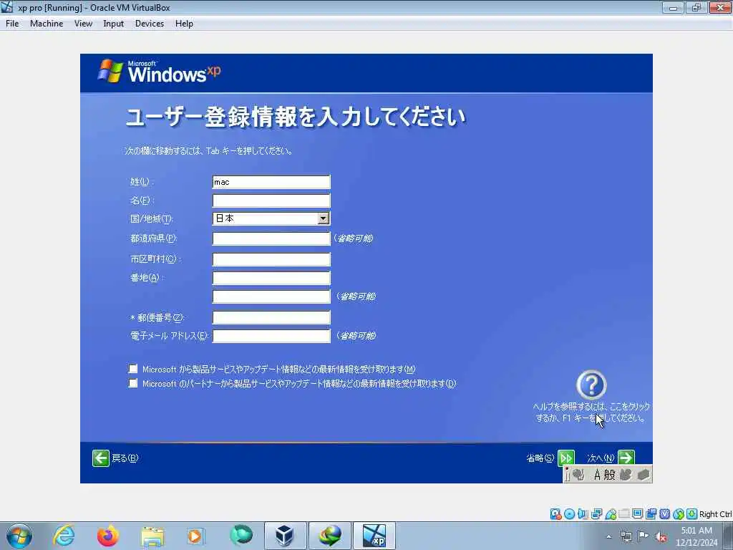Minimize the VirtualBox window
The width and height of the screenshot is (733, 550).
click(x=673, y=7)
